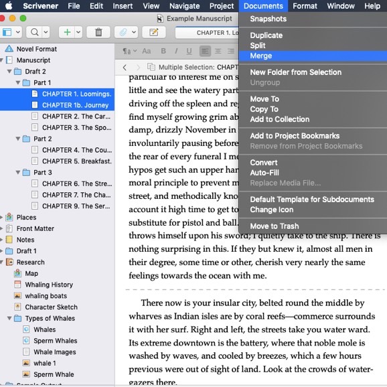Image resolution: width=387 pixels, height=387 pixels.
Task: Choose Move to Trash menu item
Action: pos(313,226)
